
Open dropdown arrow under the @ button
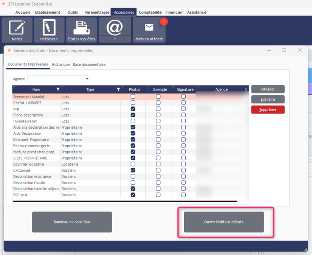pyautogui.click(x=115, y=39)
